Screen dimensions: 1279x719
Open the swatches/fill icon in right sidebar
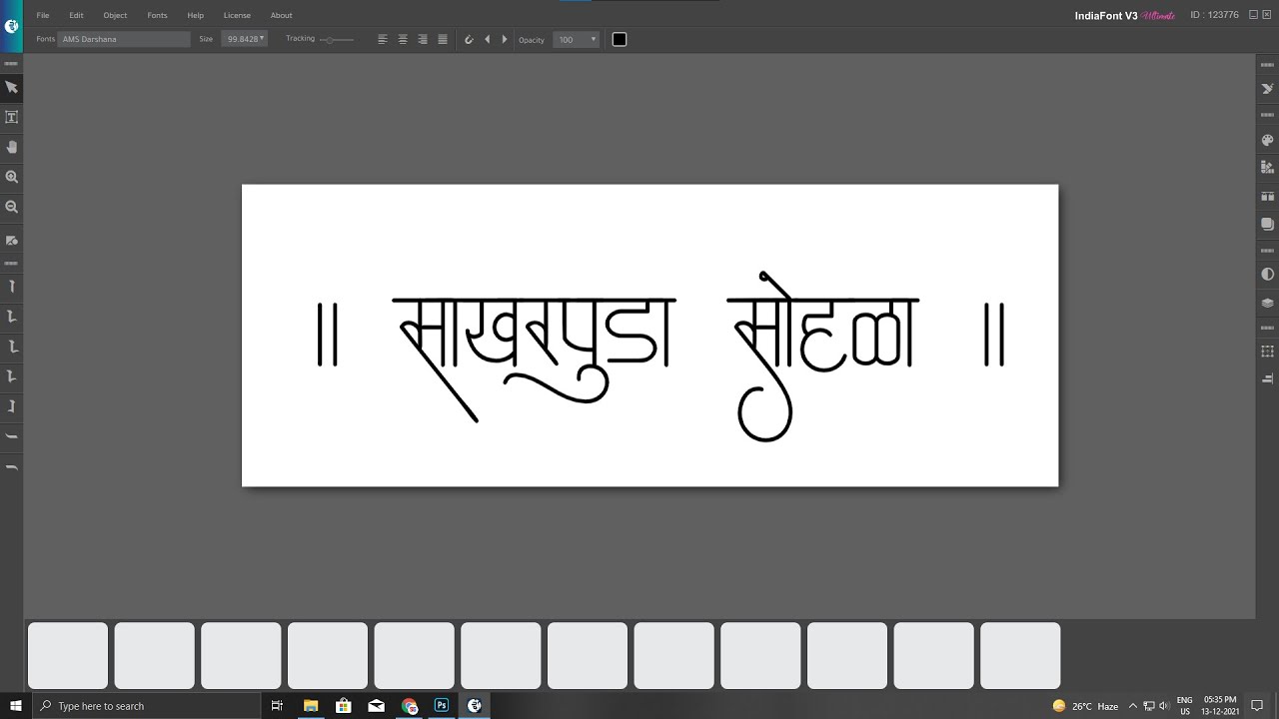tap(1268, 167)
